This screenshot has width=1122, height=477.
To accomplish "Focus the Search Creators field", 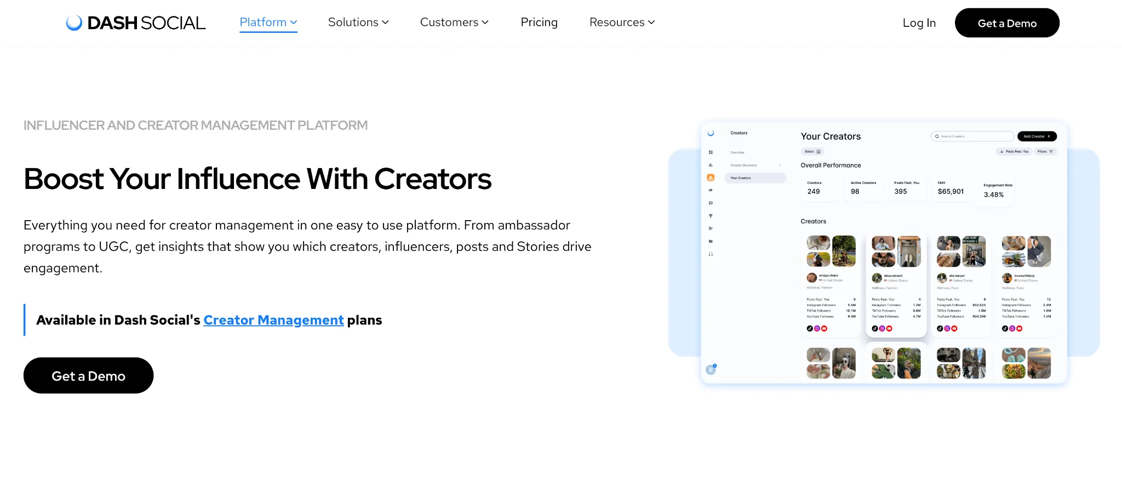I will [972, 136].
